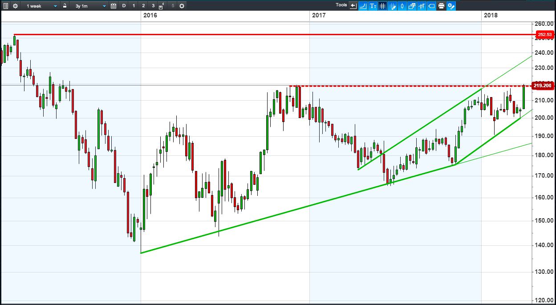
Task: Switch to layout preset 2
Action: tap(143, 6)
